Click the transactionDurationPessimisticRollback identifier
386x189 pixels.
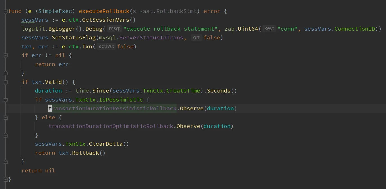(112, 109)
